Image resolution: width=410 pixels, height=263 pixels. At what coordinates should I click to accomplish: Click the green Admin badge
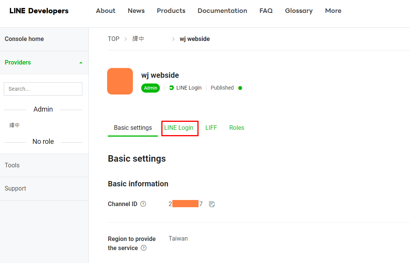click(150, 88)
